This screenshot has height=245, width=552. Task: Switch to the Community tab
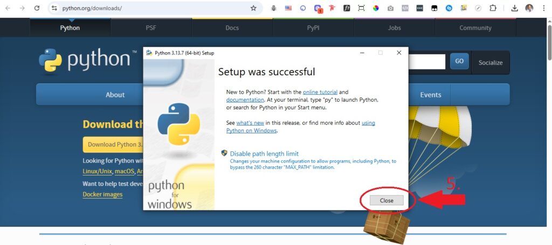[475, 28]
